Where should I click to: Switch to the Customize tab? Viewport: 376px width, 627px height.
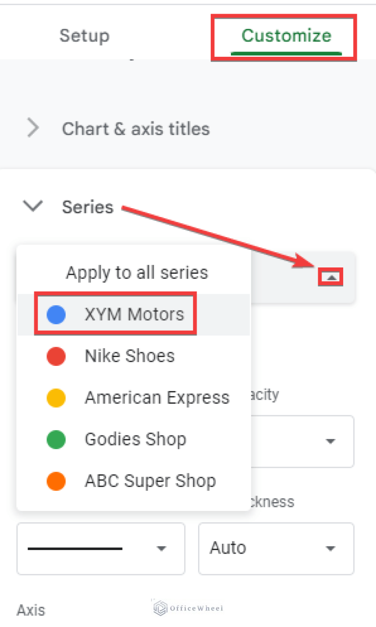pos(286,35)
